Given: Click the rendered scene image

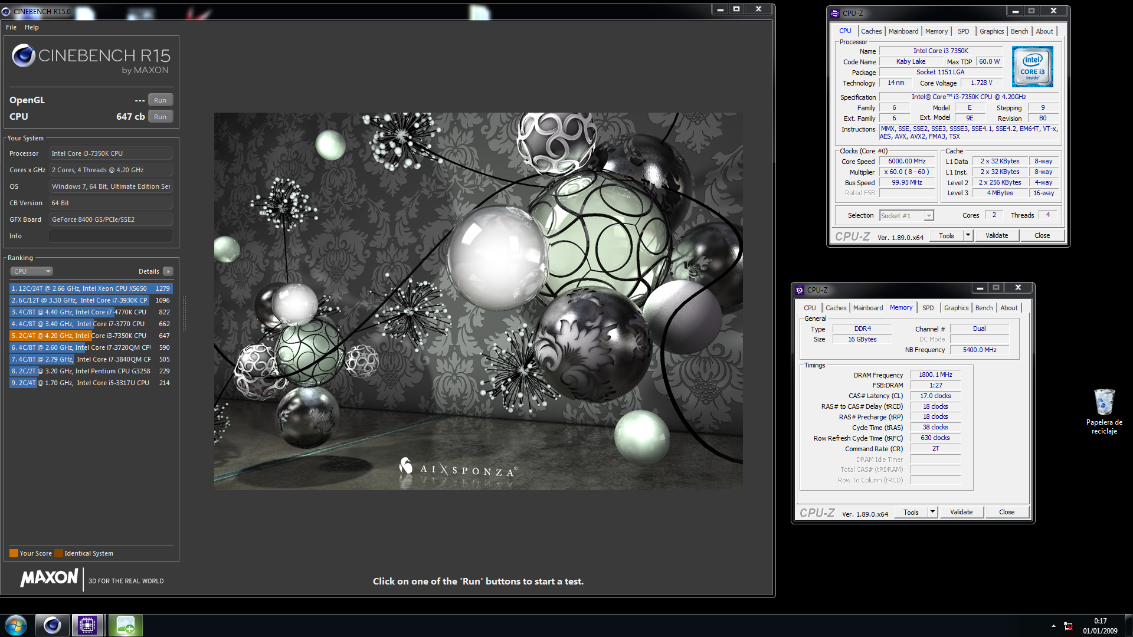Looking at the screenshot, I should 478,301.
